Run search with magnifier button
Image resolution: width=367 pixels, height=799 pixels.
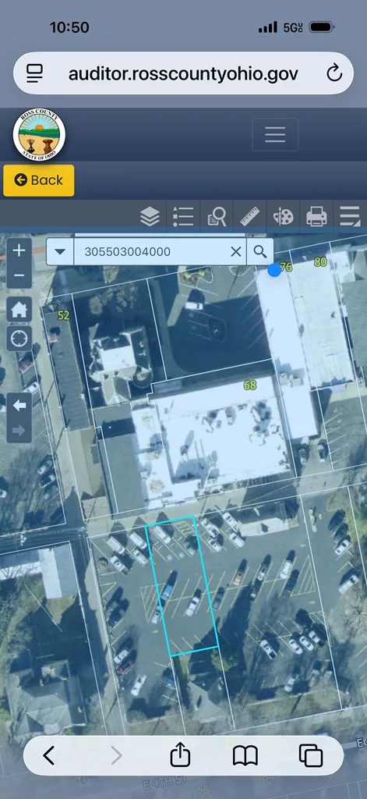tap(260, 252)
